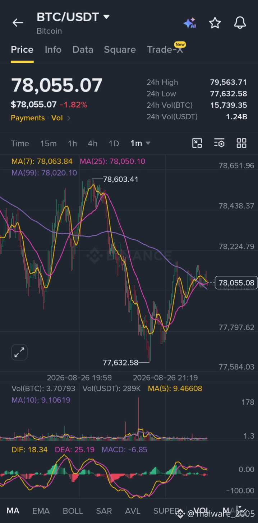Open the BTC/USDT pair selector dropdown
Viewport: 258px width, 523px height.
click(73, 17)
